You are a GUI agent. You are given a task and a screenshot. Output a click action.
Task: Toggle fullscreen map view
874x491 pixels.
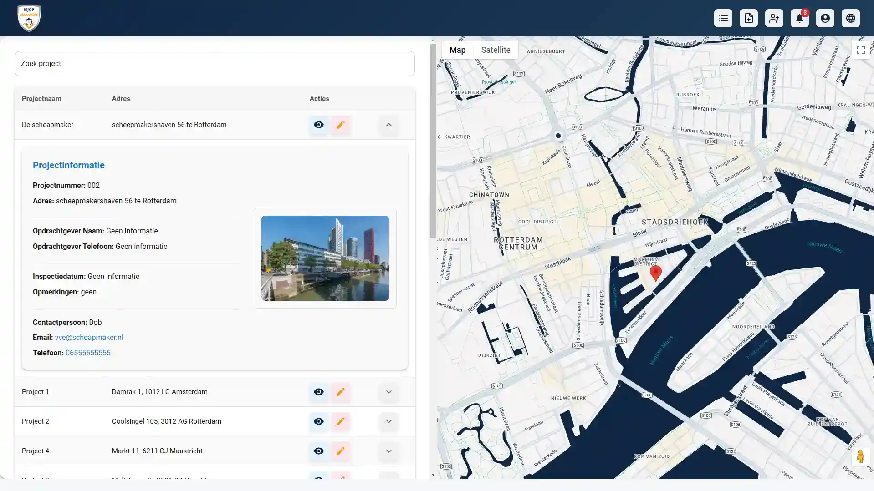click(860, 50)
